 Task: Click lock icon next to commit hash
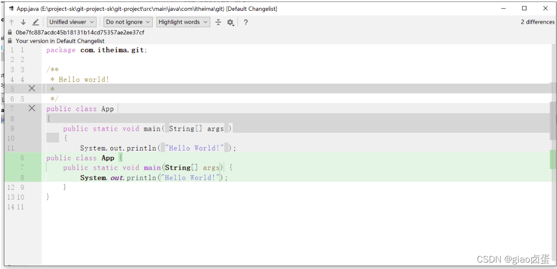[10, 32]
